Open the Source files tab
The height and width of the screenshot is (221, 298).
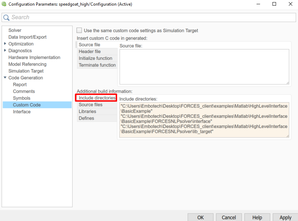[91, 105]
